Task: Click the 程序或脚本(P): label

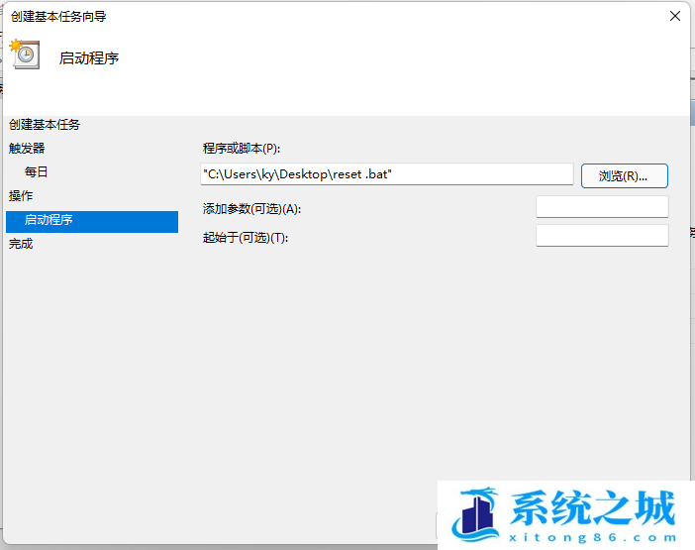Action: coord(242,148)
